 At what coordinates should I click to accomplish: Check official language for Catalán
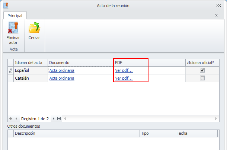pyautogui.click(x=202, y=78)
